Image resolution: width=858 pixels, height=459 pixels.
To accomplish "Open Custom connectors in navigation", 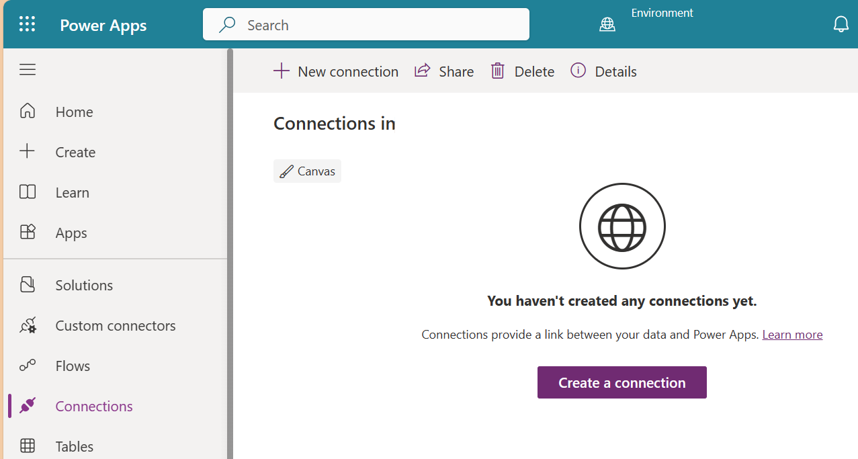I will coord(116,325).
